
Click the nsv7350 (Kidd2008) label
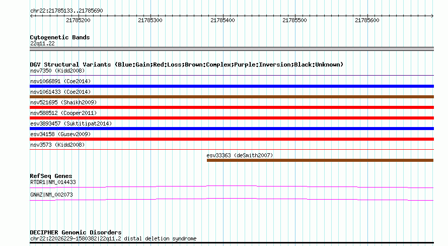57,71
